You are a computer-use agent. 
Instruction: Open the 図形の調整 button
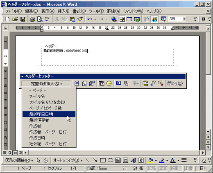pyautogui.click(x=19, y=160)
